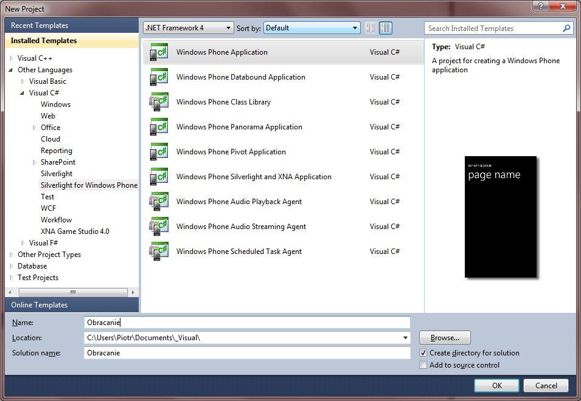Click the project Name input field
The image size is (581, 401).
pyautogui.click(x=247, y=322)
